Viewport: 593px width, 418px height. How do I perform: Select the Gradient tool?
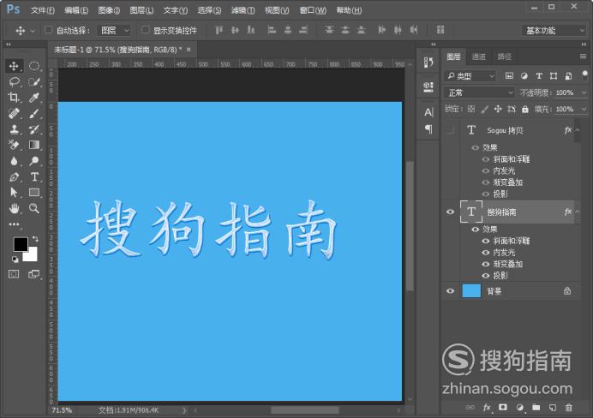coord(34,145)
